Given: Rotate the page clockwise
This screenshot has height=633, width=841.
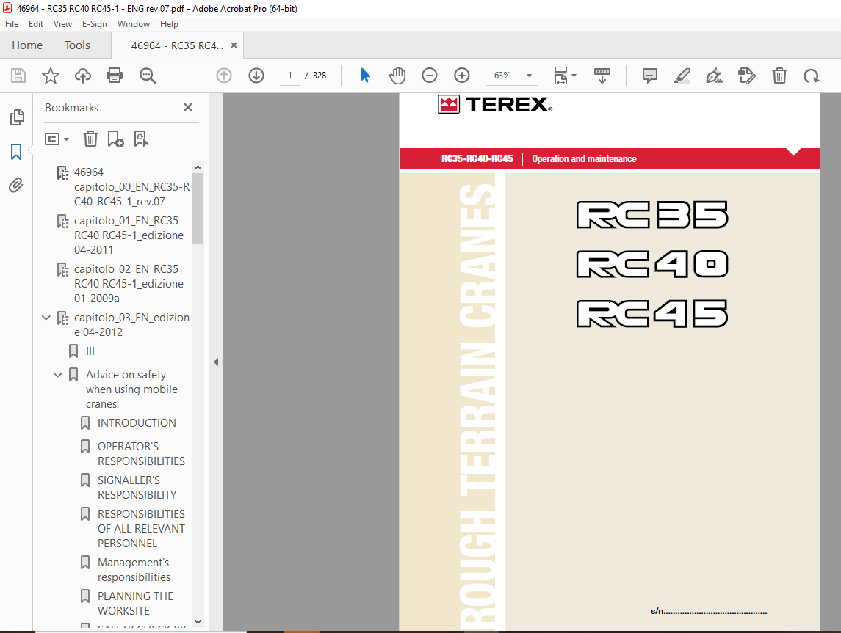Looking at the screenshot, I should pyautogui.click(x=811, y=76).
